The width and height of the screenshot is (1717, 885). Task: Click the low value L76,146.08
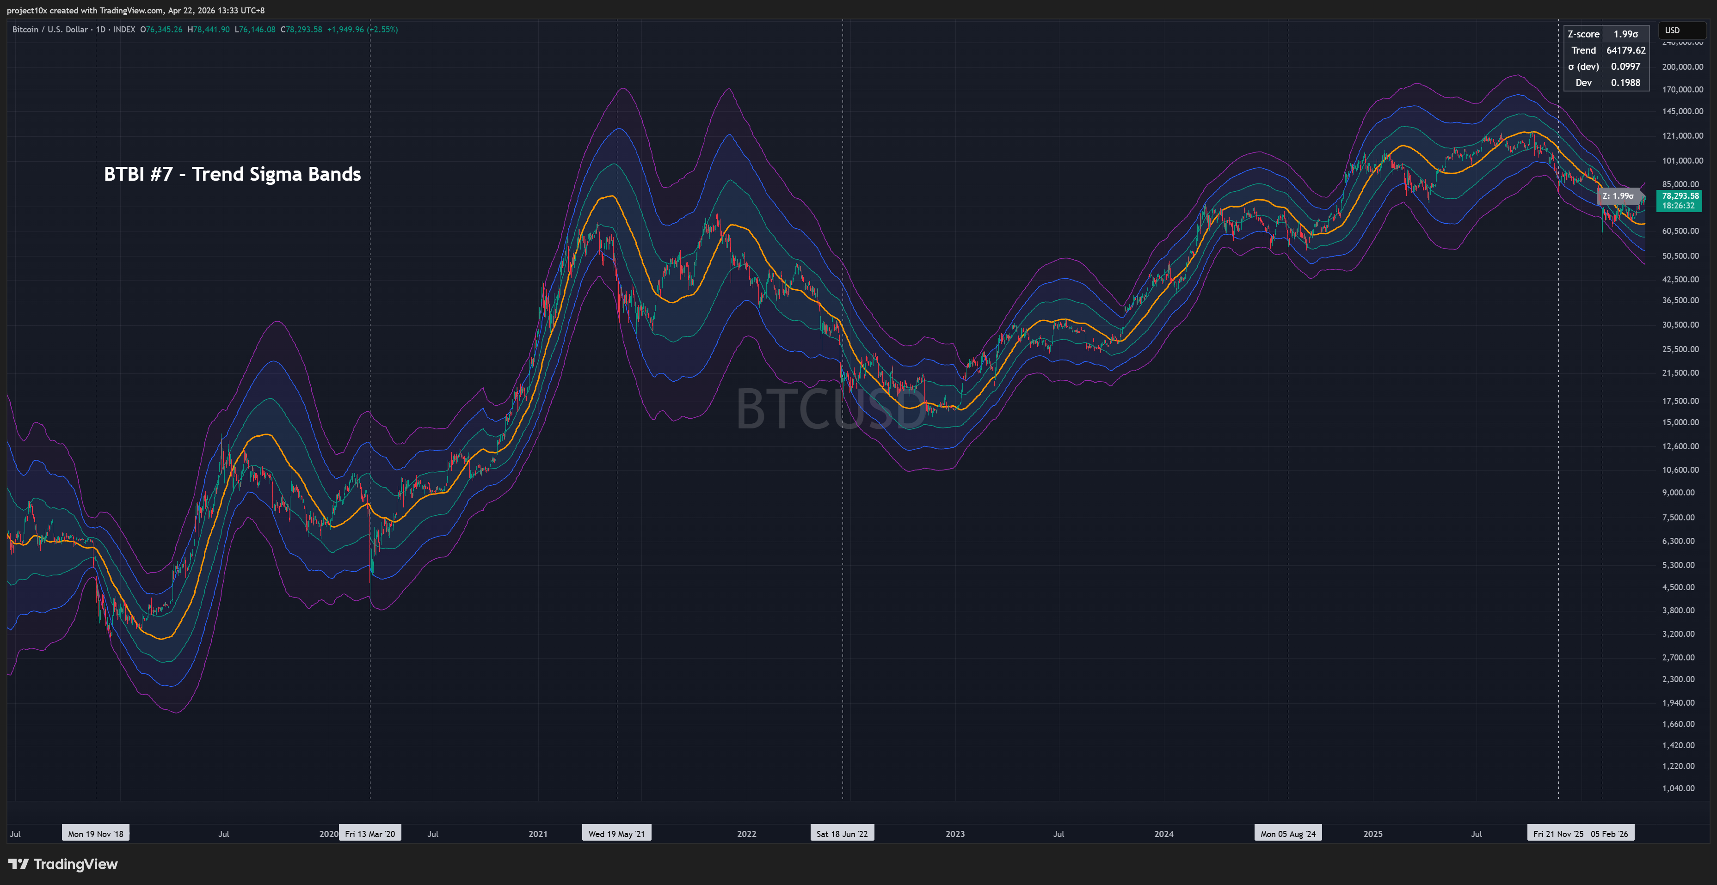pos(255,29)
